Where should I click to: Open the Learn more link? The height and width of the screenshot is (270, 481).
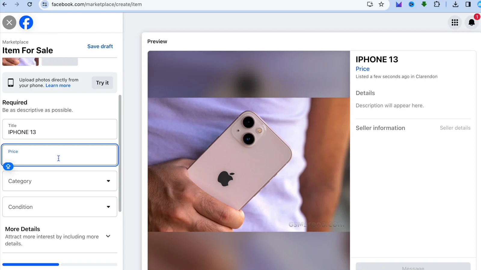(x=58, y=85)
